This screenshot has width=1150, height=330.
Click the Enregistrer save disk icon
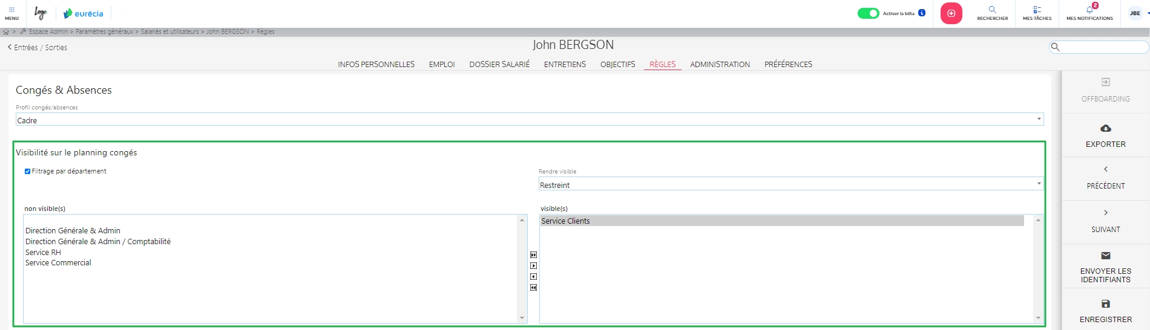(1105, 304)
